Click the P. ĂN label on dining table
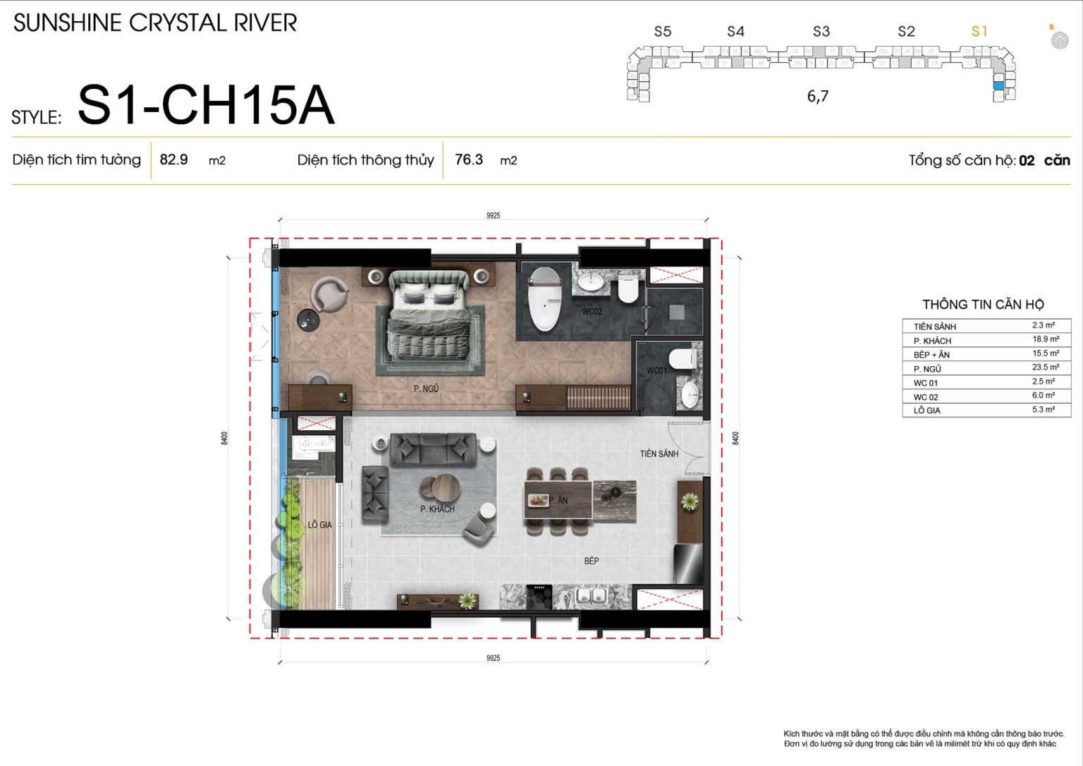 click(x=558, y=500)
